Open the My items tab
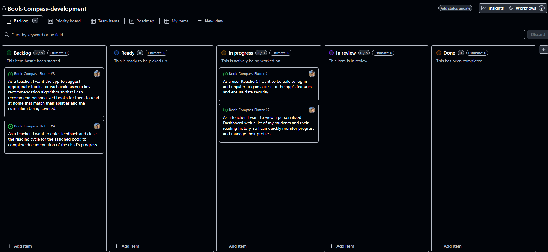Image resolution: width=548 pixels, height=252 pixels. pos(177,21)
